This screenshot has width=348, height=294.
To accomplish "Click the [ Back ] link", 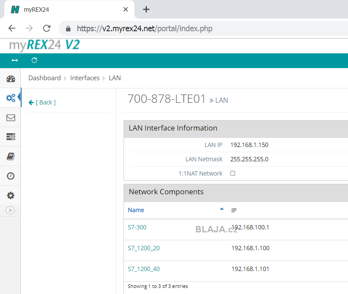I will 42,102.
